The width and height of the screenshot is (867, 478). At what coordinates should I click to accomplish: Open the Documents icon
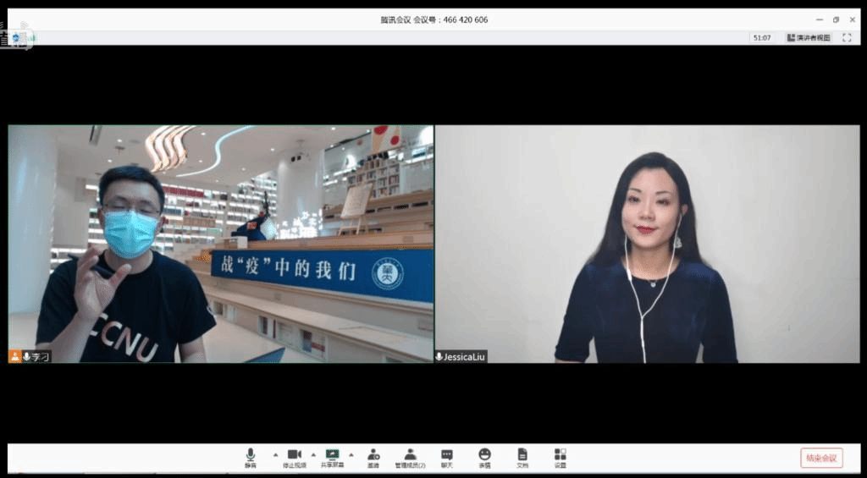tap(522, 457)
